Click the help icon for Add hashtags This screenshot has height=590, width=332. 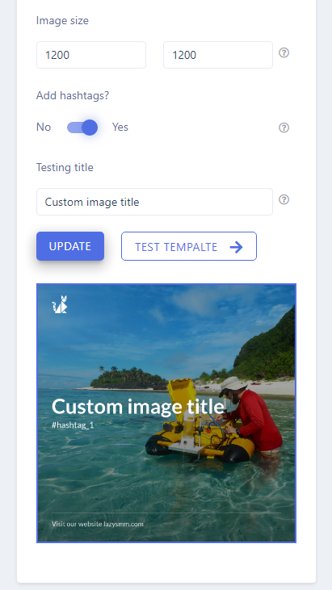point(284,128)
